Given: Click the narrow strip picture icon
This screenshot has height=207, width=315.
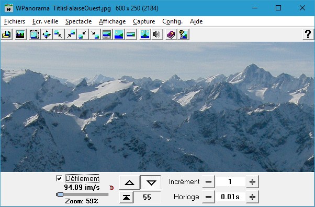Looking at the screenshot, I should (x=131, y=34).
